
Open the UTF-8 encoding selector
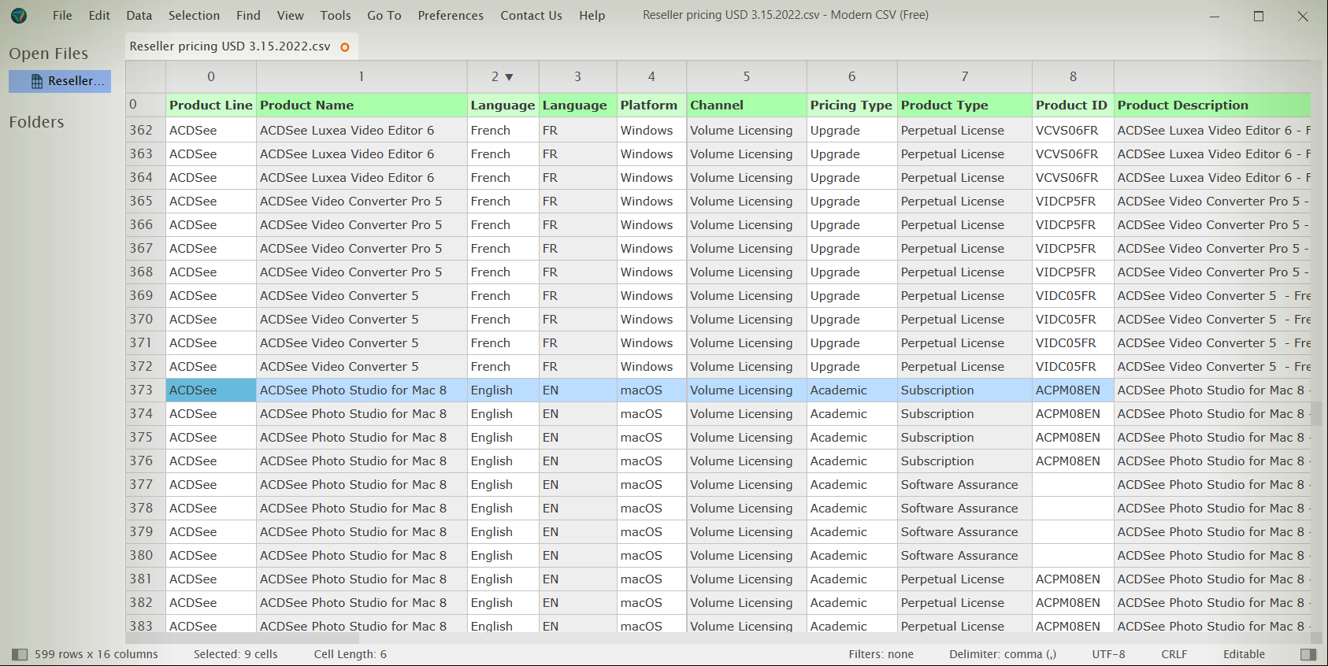1108,654
